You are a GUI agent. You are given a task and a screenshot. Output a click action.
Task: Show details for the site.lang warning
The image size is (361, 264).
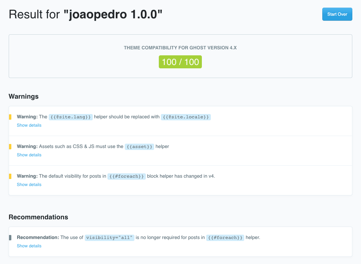click(29, 125)
